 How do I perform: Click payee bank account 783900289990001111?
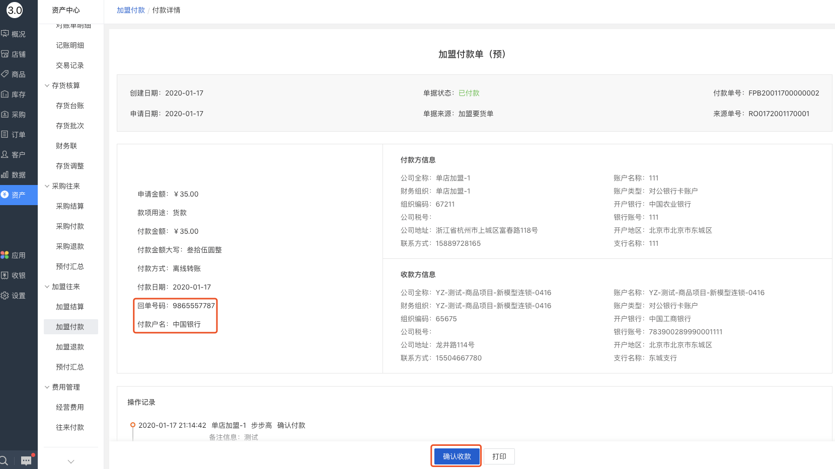686,332
